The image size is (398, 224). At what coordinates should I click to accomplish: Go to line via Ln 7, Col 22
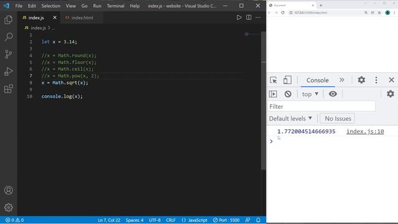pos(109,220)
